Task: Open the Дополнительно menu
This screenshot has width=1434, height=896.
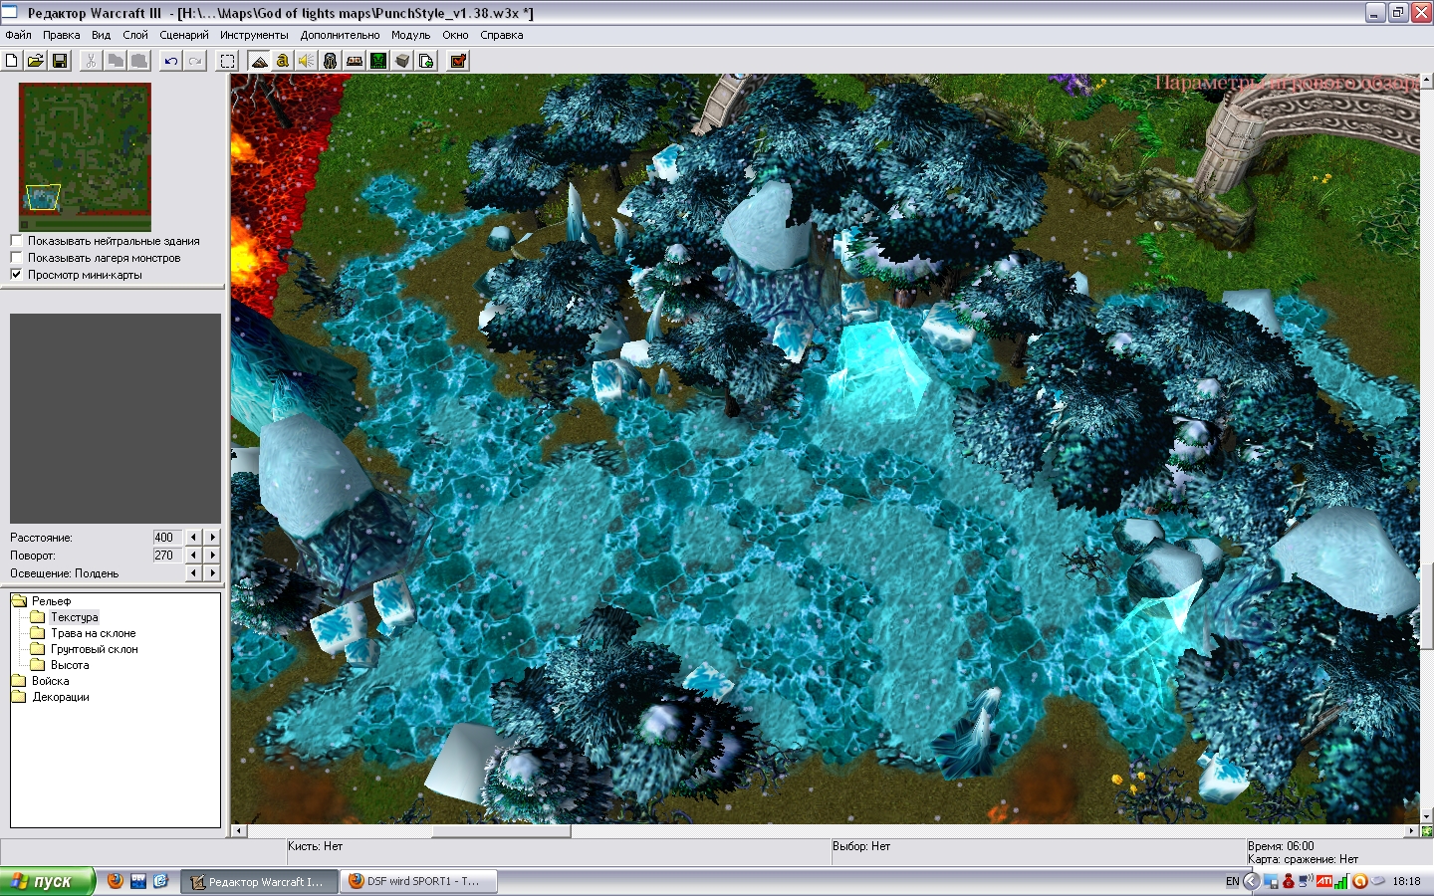Action: pyautogui.click(x=340, y=35)
